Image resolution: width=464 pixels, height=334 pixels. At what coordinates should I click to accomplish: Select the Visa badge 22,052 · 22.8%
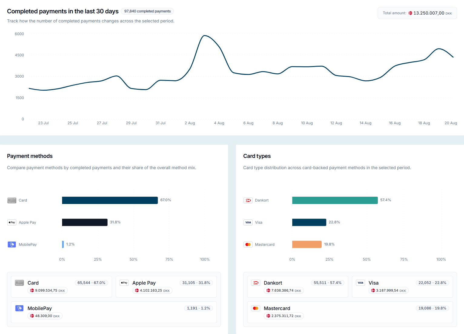(x=432, y=283)
